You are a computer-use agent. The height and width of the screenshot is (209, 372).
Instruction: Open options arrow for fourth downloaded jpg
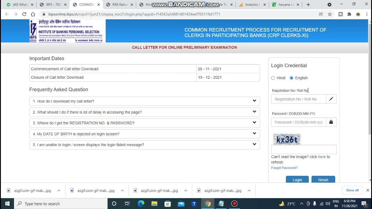(249, 191)
